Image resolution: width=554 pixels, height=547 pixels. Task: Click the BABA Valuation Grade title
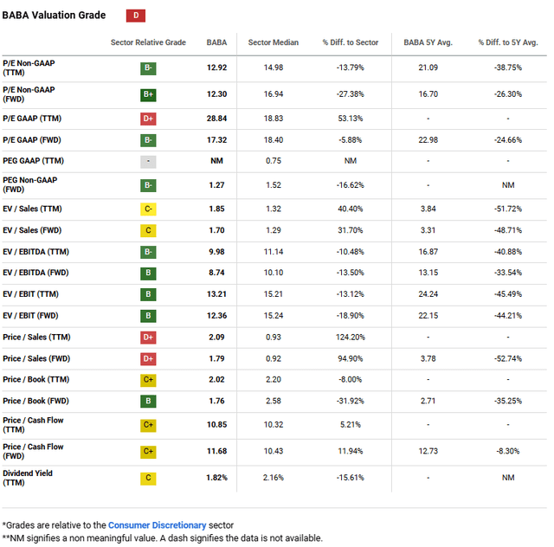(54, 16)
